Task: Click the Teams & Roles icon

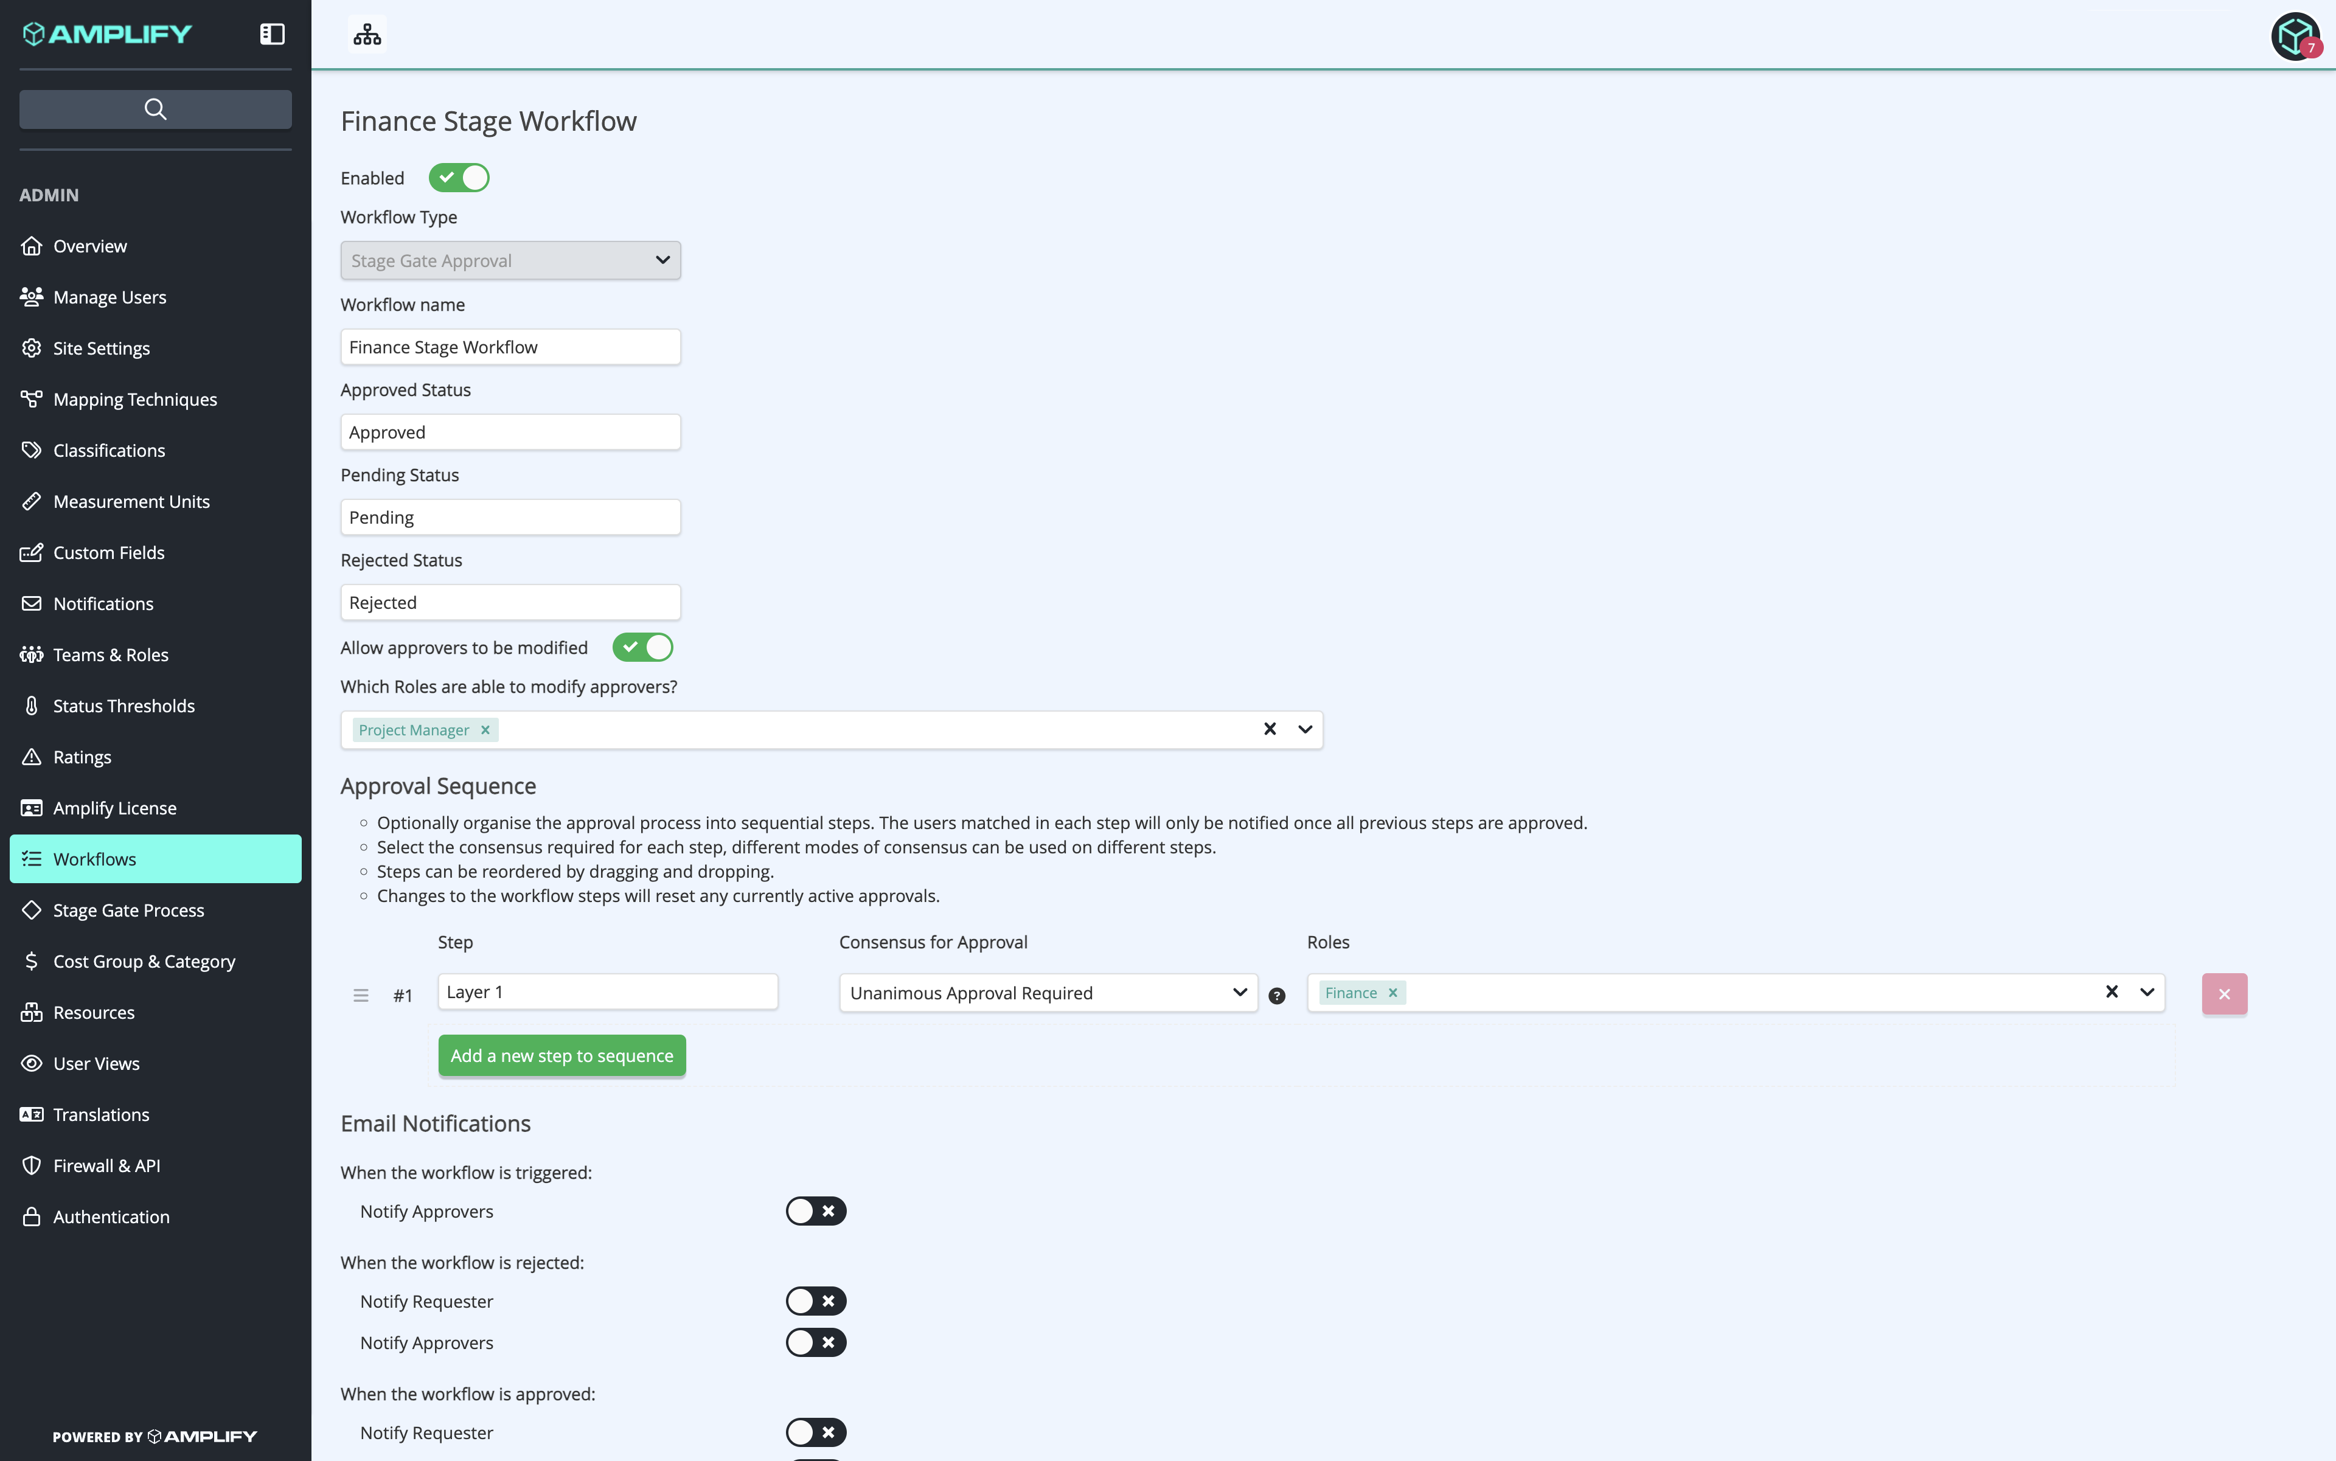Action: click(x=32, y=655)
